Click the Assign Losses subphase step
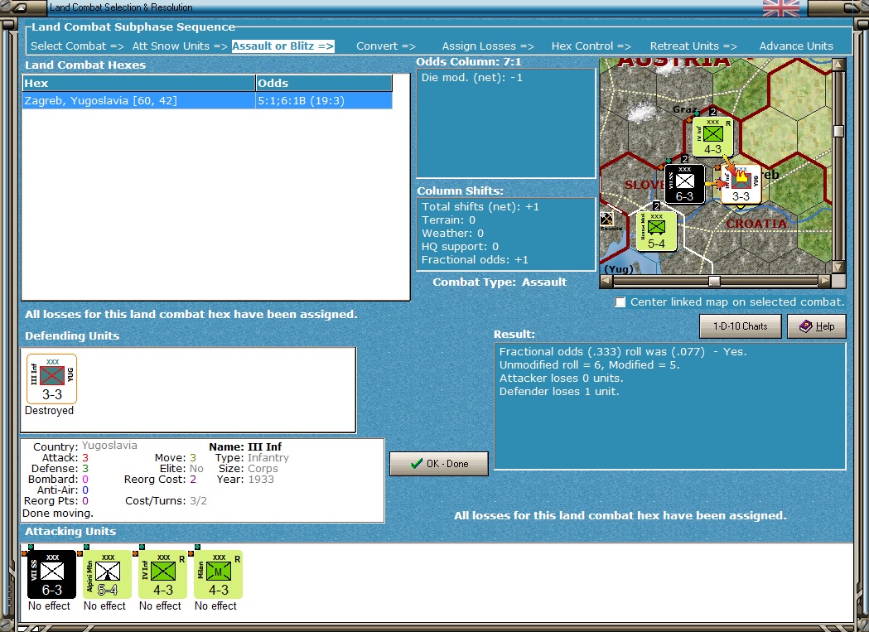The height and width of the screenshot is (632, 869). [488, 46]
